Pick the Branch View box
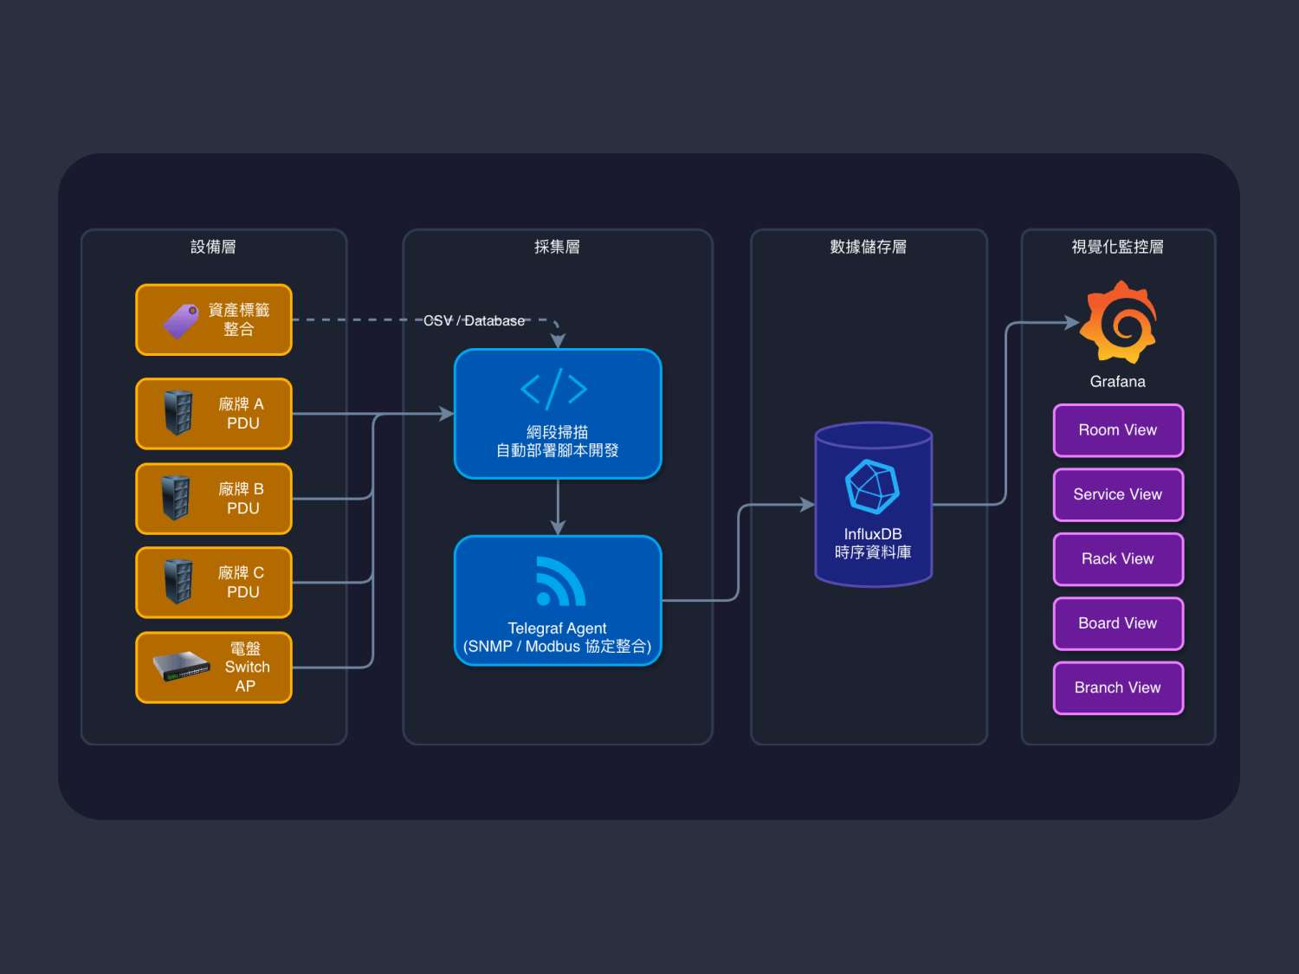The height and width of the screenshot is (974, 1299). coord(1117,687)
